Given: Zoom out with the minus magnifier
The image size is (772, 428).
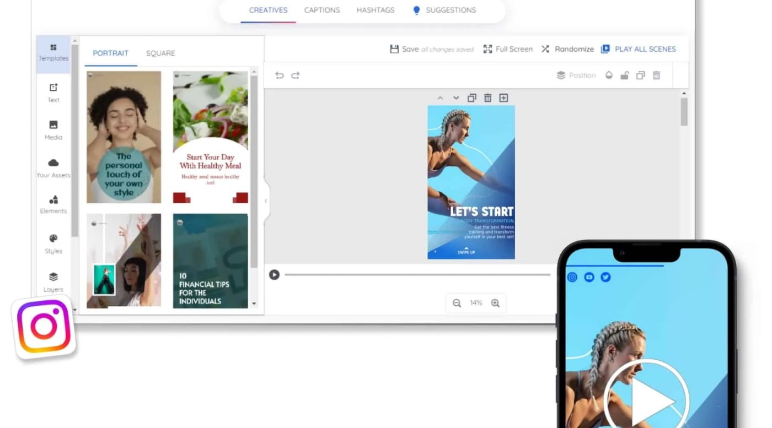Looking at the screenshot, I should click(457, 303).
